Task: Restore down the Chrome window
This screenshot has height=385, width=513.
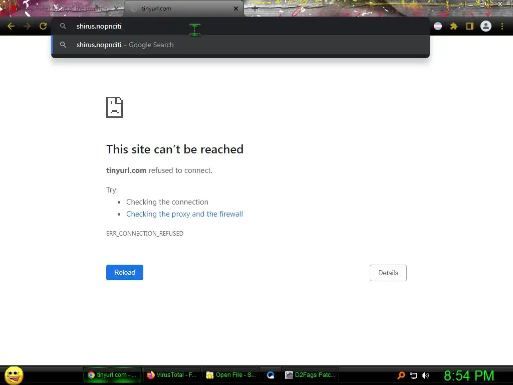Action: [x=483, y=4]
